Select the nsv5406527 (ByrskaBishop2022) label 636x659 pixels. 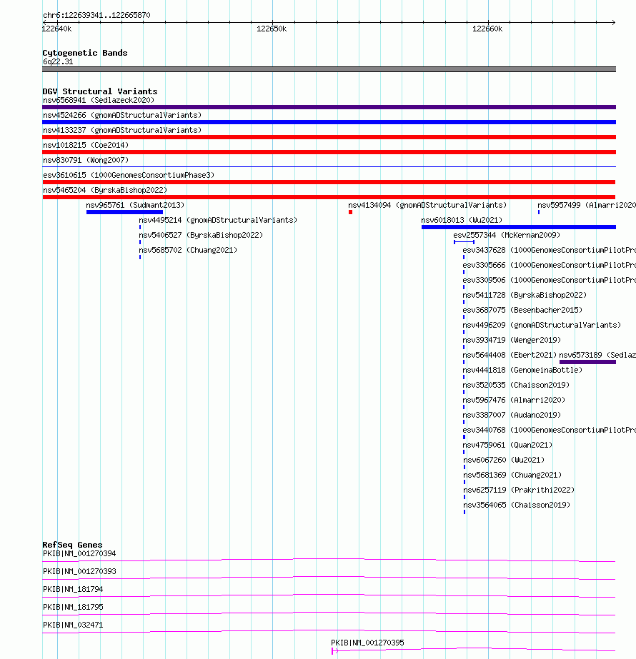201,236
